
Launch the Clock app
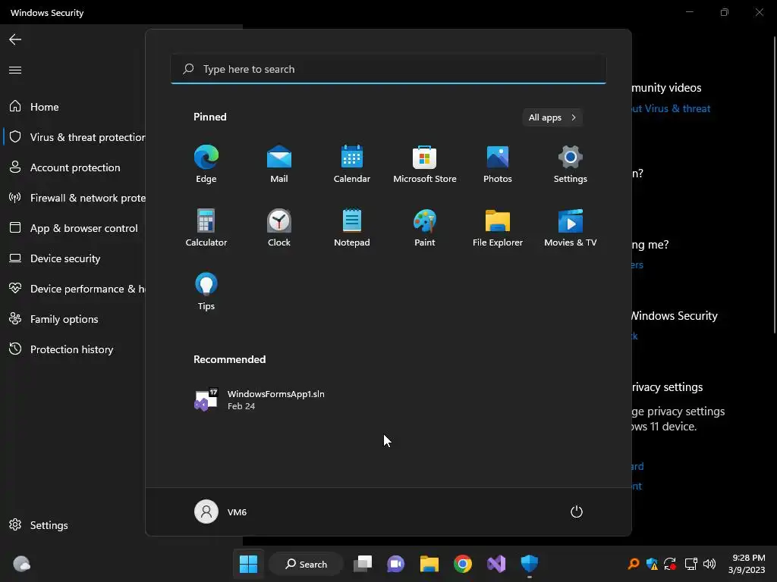pos(279,227)
